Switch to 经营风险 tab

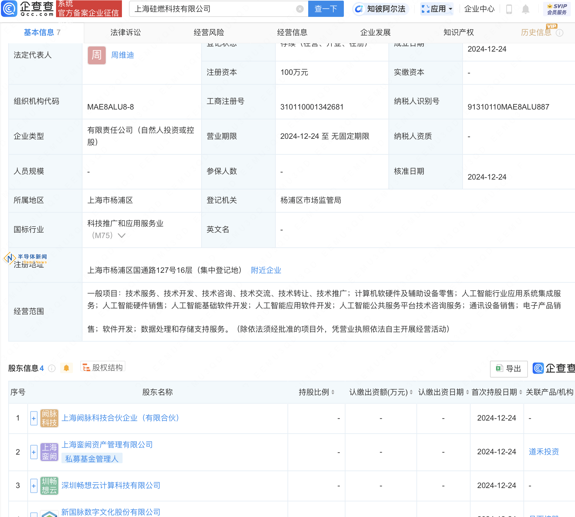[x=209, y=32]
